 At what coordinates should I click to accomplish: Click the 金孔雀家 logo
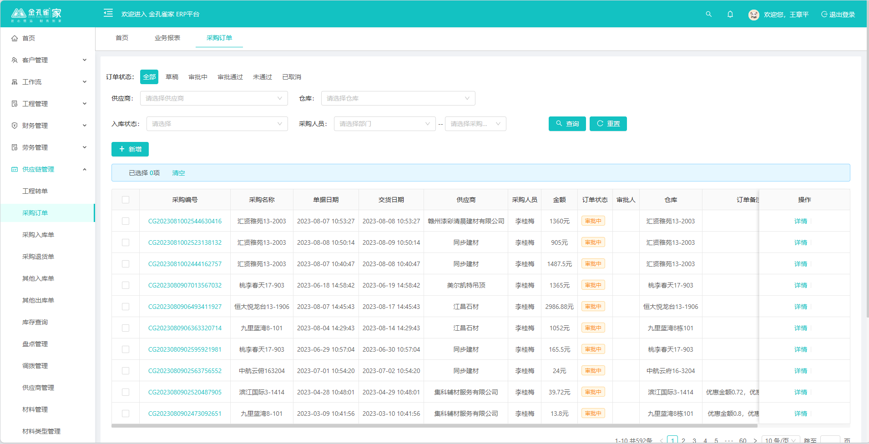36,15
